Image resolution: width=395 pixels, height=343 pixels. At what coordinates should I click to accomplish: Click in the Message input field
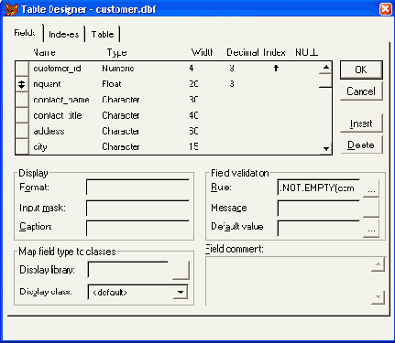click(319, 209)
